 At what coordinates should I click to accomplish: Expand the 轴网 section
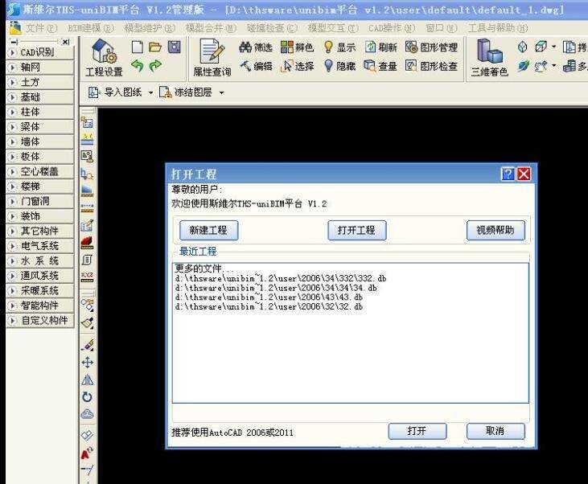click(40, 68)
